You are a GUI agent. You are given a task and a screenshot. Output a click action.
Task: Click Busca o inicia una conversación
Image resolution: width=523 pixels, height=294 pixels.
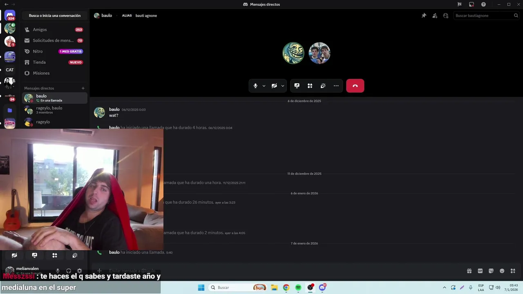[55, 16]
